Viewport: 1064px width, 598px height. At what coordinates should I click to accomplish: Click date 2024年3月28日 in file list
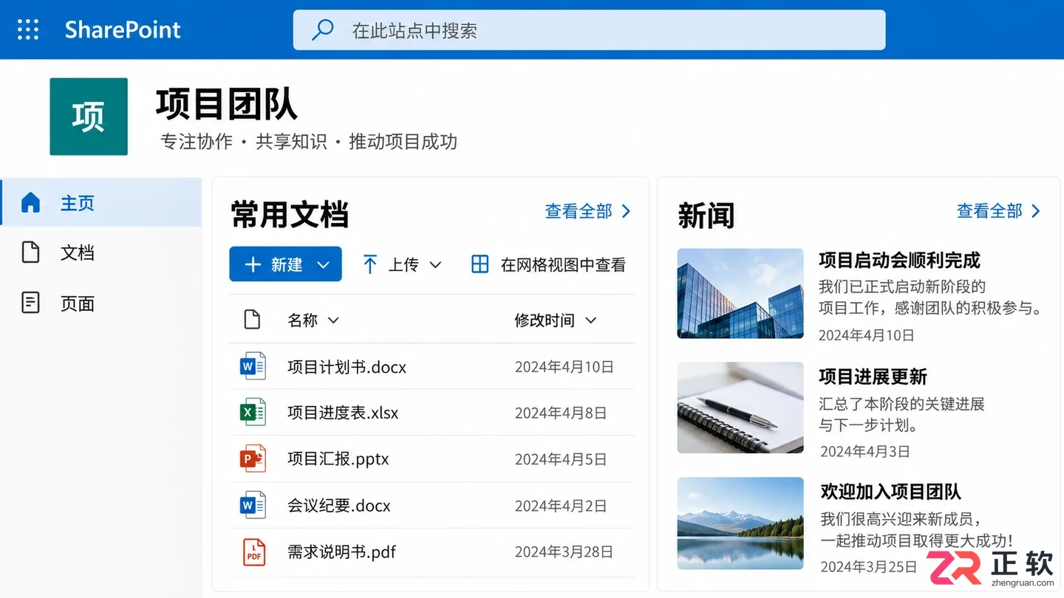tap(565, 551)
